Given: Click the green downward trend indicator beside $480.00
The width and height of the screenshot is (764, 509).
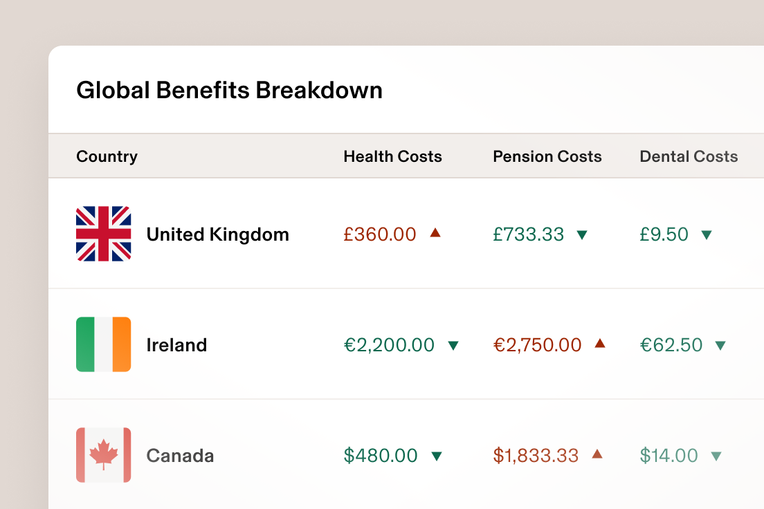Looking at the screenshot, I should click(435, 456).
